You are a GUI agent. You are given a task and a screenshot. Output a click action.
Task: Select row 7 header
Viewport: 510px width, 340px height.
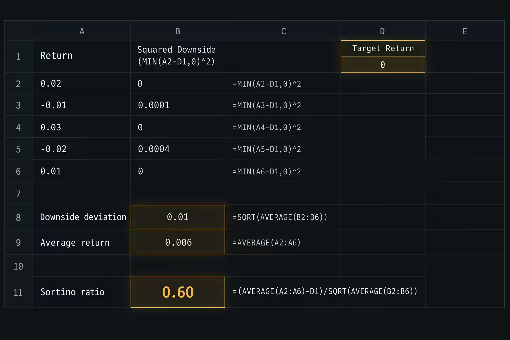(x=19, y=194)
